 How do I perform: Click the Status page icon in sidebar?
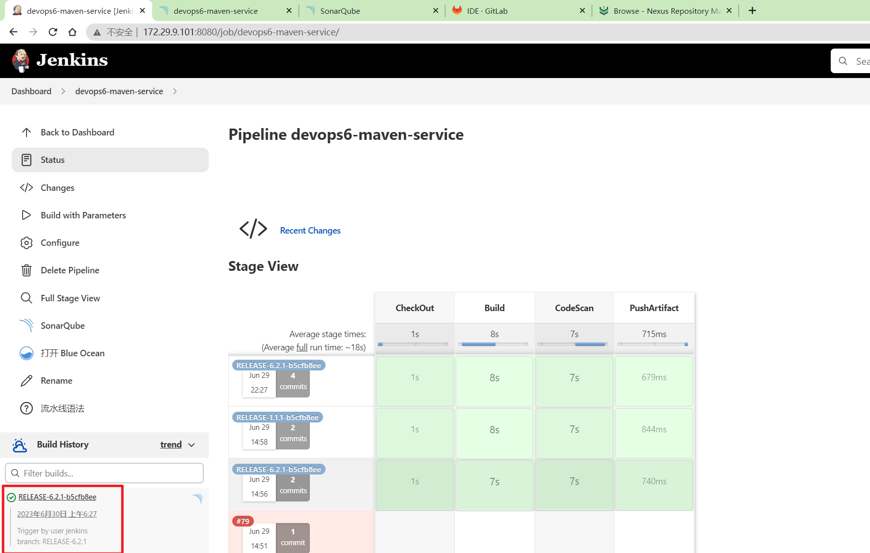pyautogui.click(x=27, y=160)
